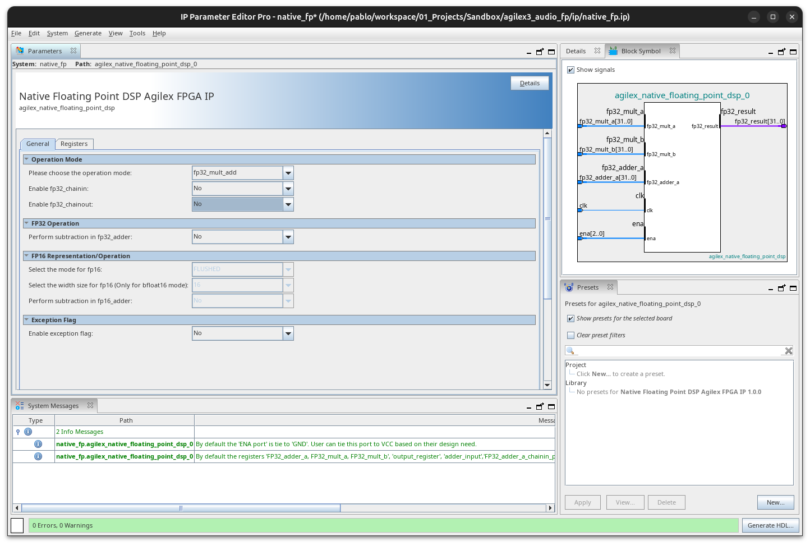Click the Generate HDL button
Viewport: 810px width, 545px height.
click(x=770, y=525)
